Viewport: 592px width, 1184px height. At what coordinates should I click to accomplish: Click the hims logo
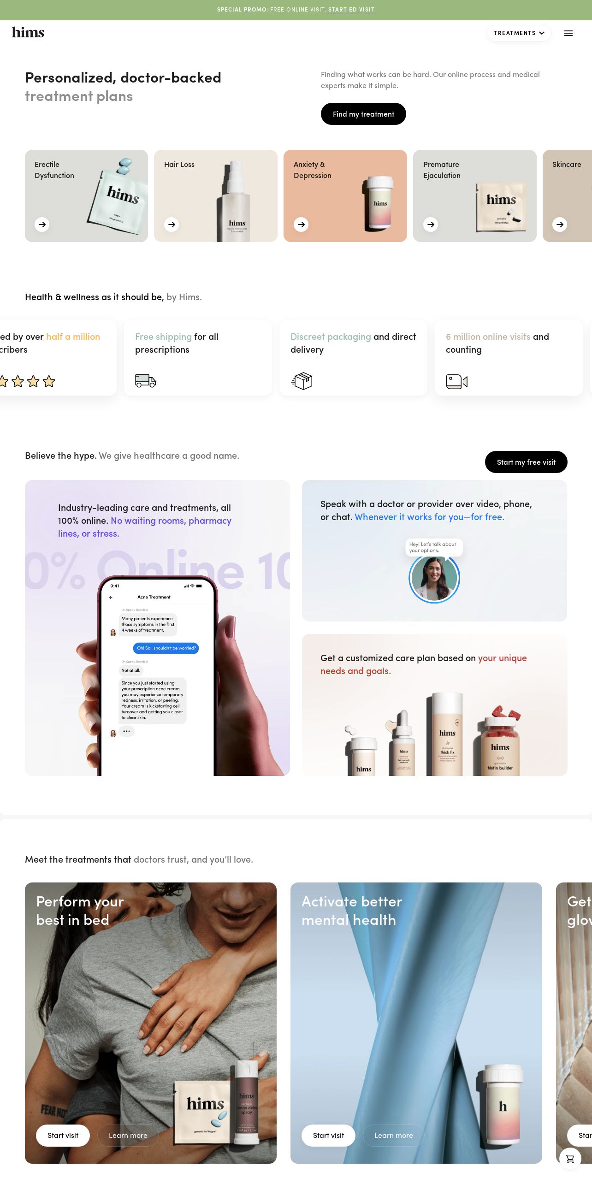point(28,32)
